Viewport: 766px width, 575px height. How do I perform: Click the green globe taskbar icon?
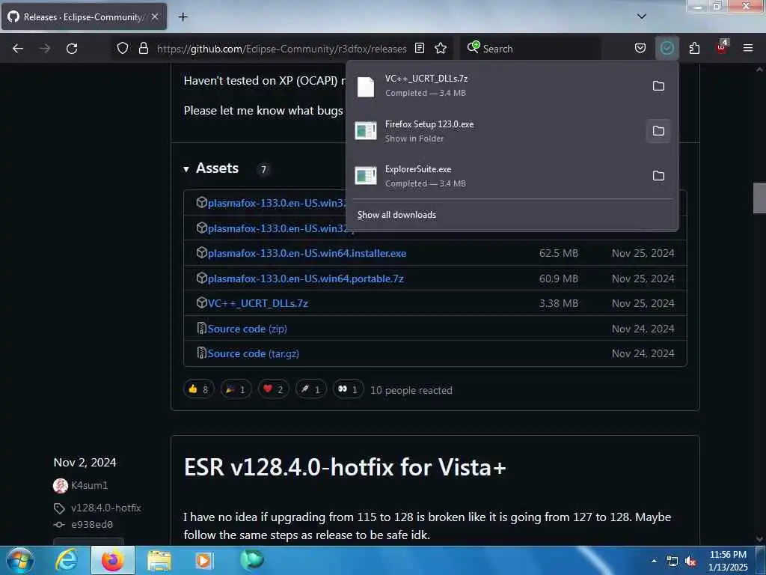pyautogui.click(x=251, y=559)
